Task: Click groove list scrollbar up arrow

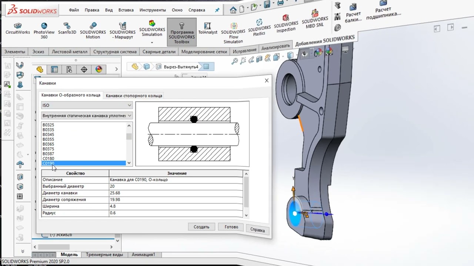Action: (x=129, y=126)
